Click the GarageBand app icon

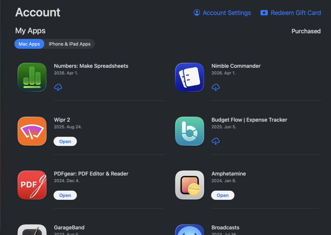pyautogui.click(x=32, y=230)
